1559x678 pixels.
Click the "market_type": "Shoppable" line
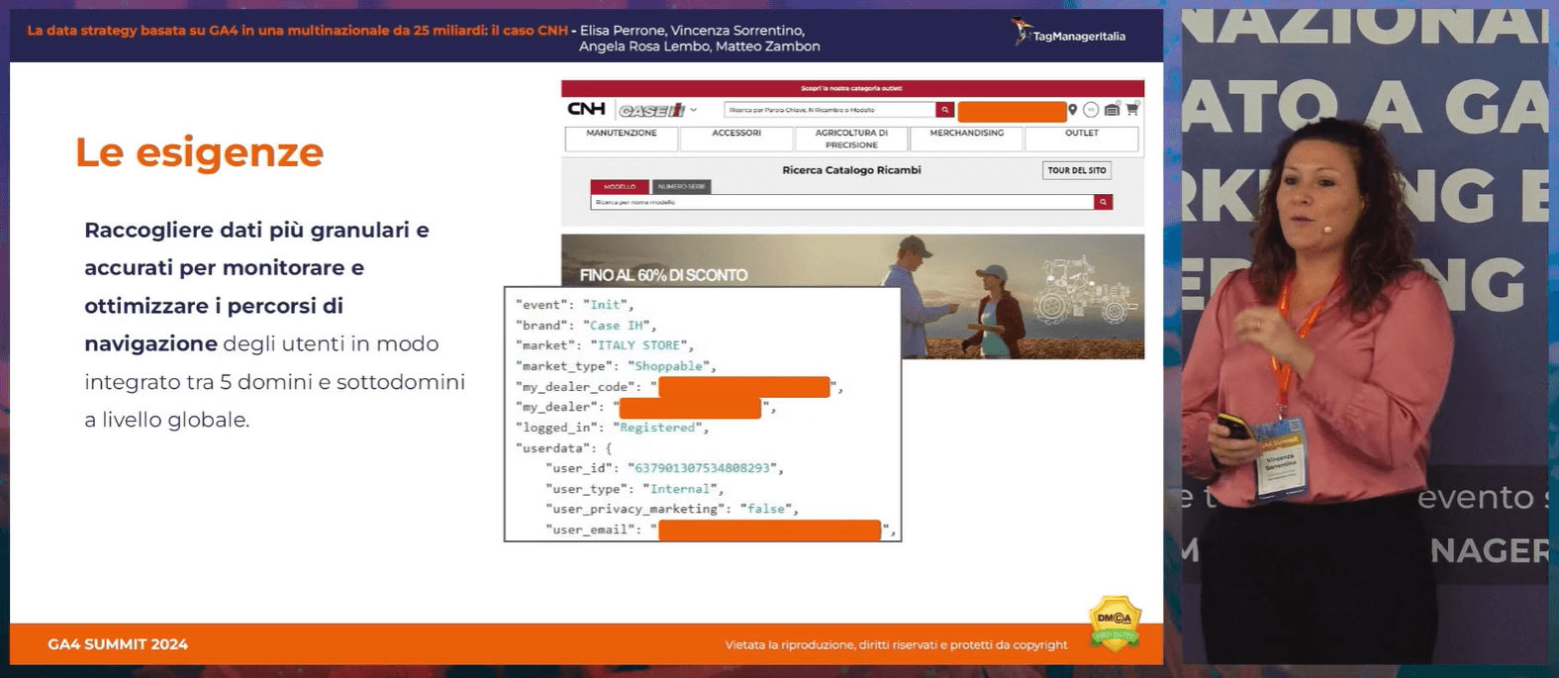coord(615,366)
